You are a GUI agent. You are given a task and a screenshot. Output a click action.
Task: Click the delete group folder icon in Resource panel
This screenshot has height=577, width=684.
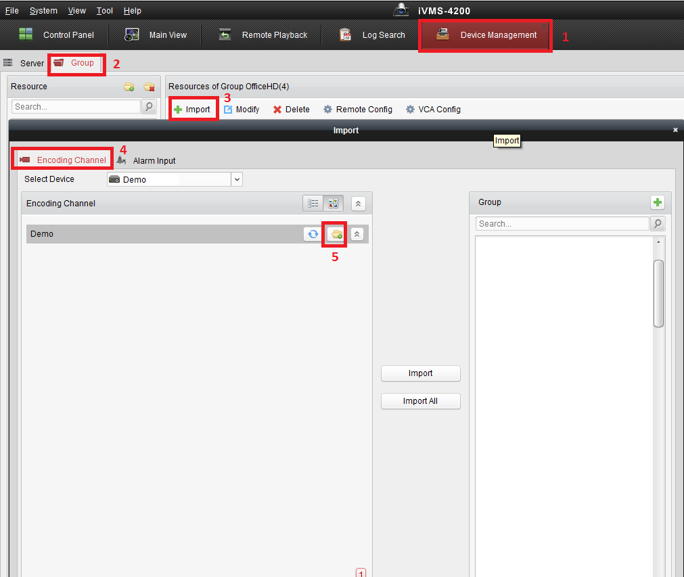(149, 87)
